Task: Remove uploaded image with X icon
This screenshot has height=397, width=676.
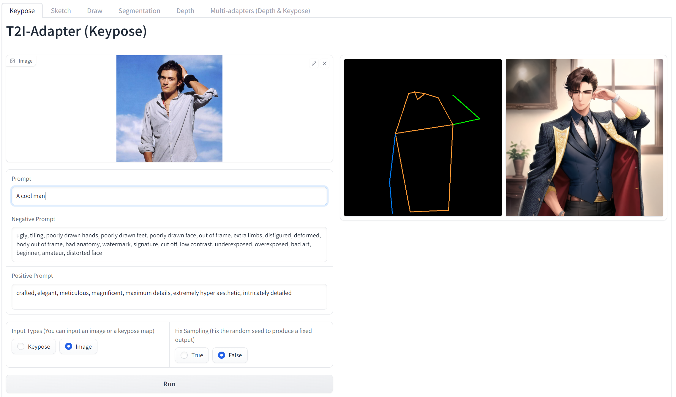Action: coord(325,63)
